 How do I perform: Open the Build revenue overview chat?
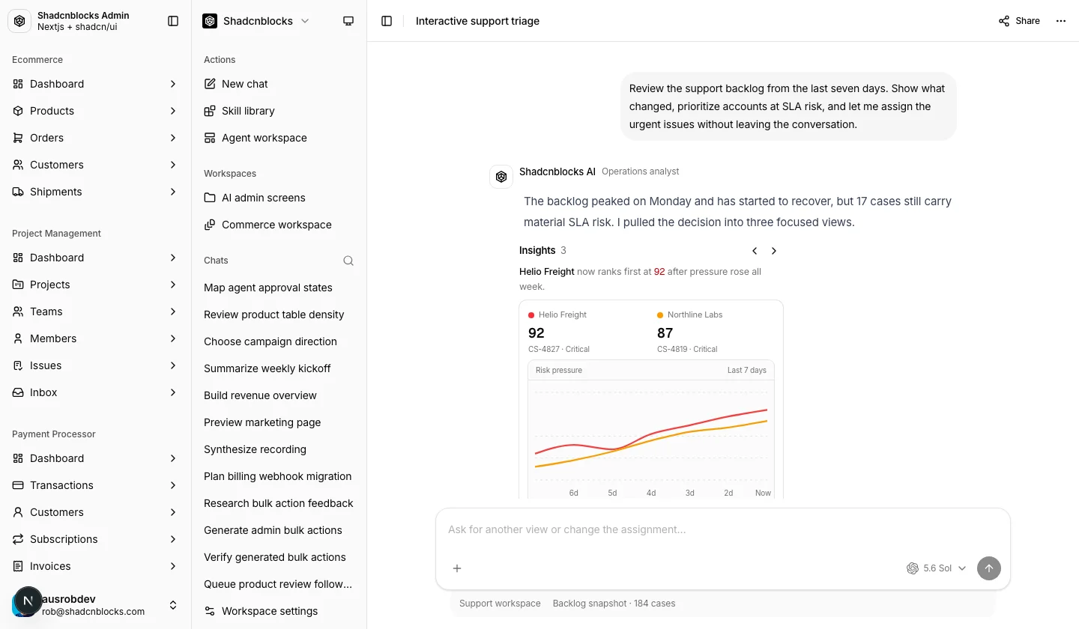tap(279, 395)
